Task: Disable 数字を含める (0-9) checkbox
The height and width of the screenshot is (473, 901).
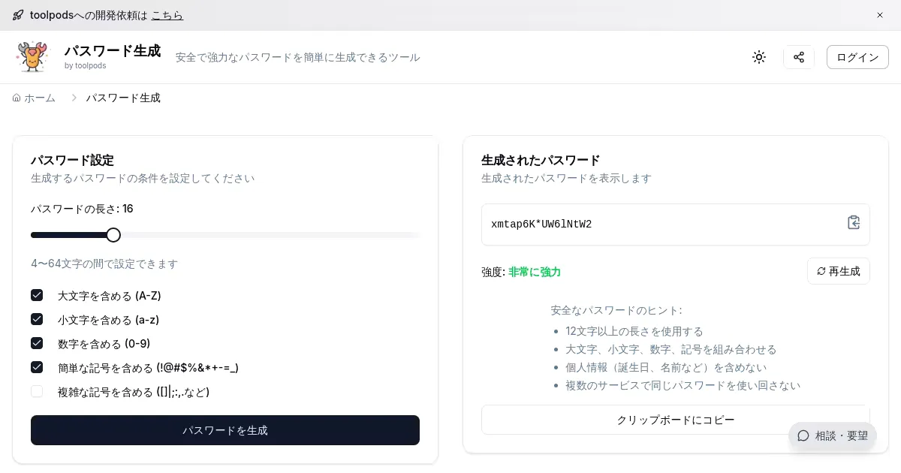Action: coord(37,343)
